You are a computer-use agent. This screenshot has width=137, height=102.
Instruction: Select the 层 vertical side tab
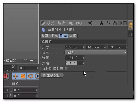(130, 34)
